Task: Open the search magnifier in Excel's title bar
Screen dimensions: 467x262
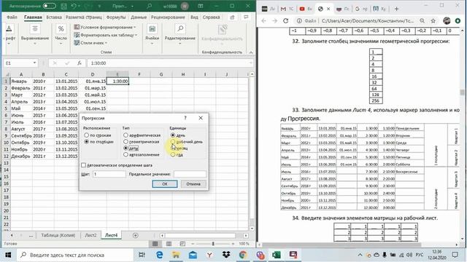Action: (x=149, y=6)
